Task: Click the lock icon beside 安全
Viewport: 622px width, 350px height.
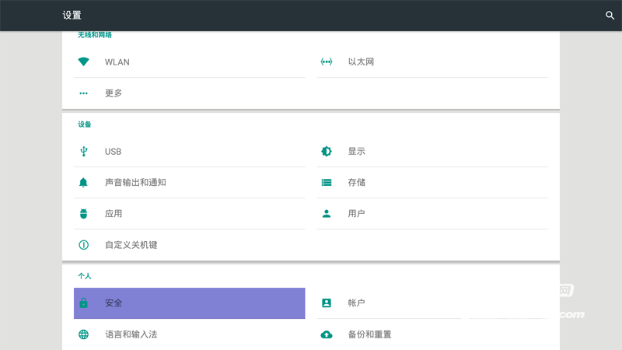Action: click(83, 303)
